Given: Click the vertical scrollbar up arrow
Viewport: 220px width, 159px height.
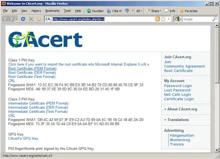Looking at the screenshot, I should click(217, 26).
